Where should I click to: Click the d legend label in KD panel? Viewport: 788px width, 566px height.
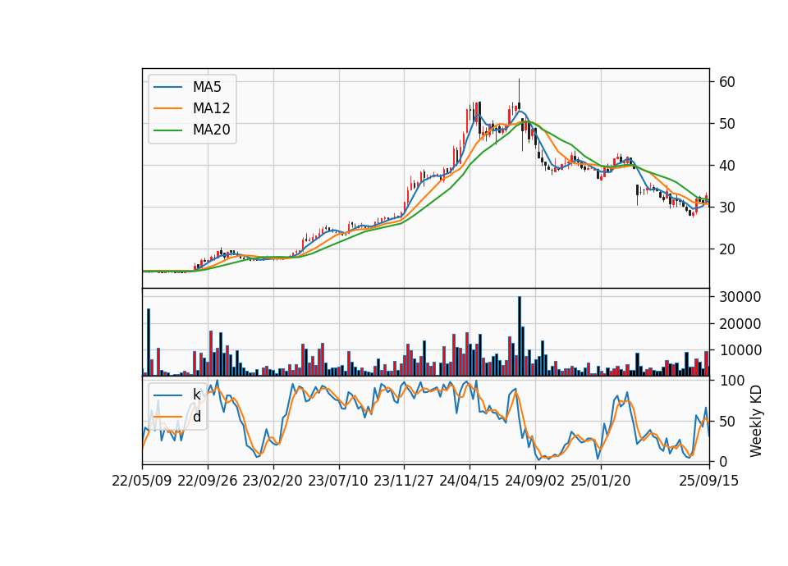[x=196, y=417]
